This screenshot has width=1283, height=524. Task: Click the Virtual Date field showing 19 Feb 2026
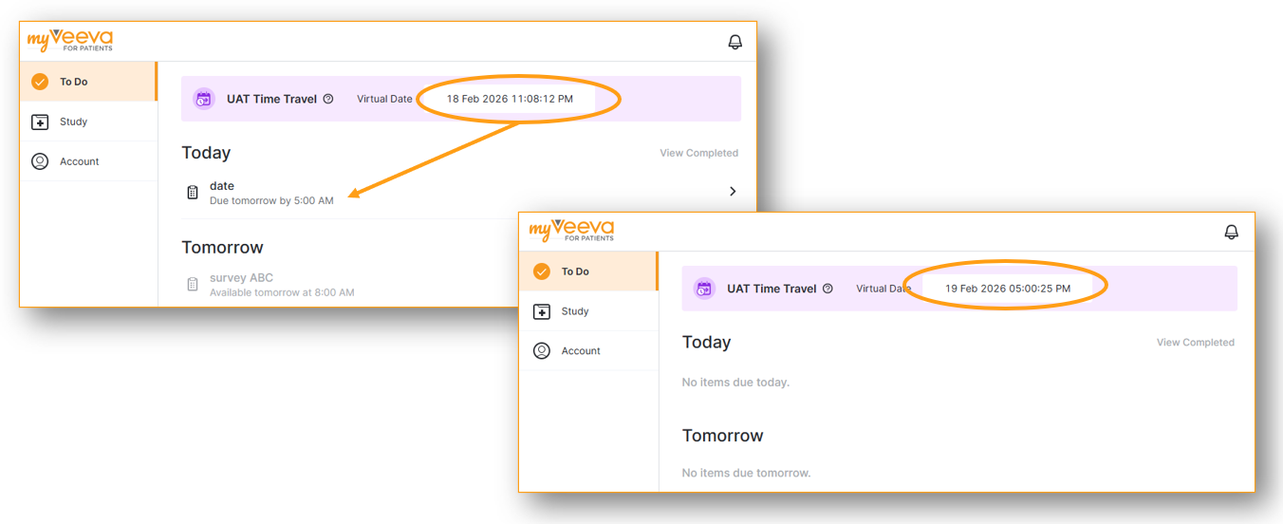[1007, 289]
